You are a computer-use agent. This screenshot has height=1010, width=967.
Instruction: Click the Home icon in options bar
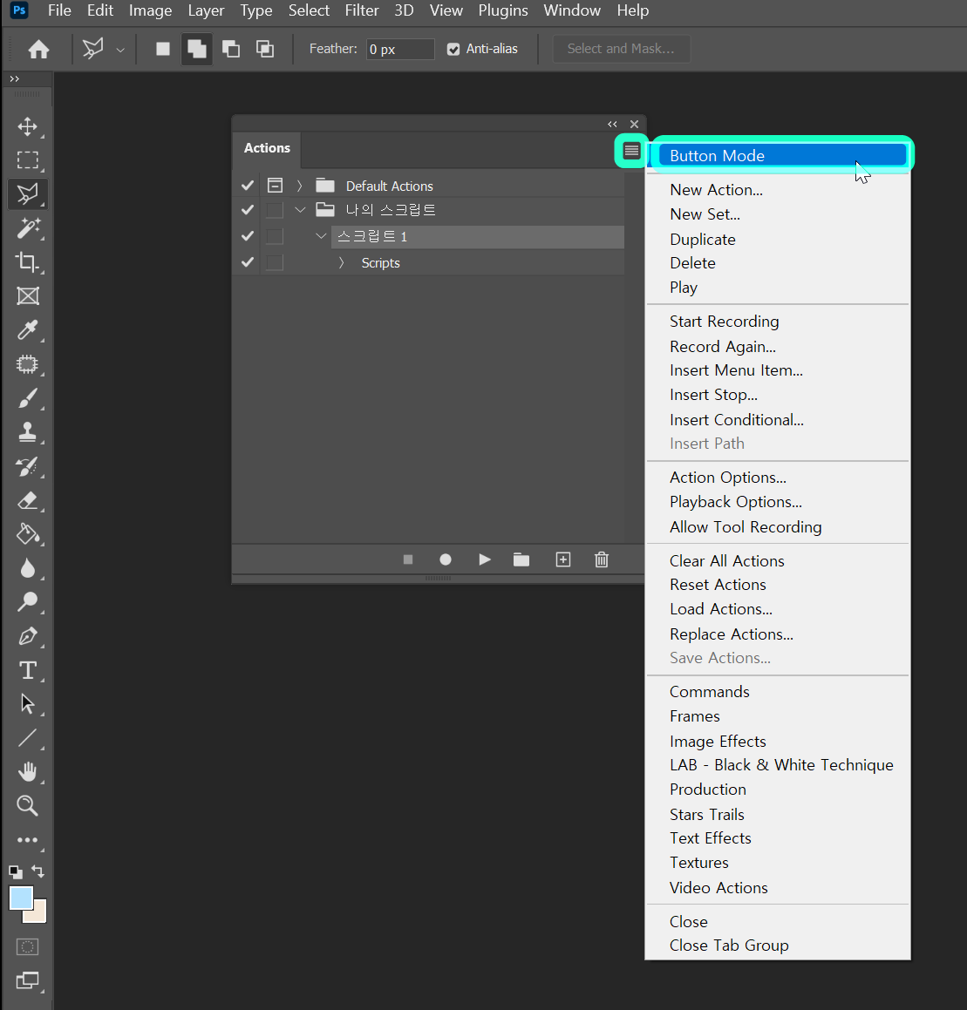[38, 49]
